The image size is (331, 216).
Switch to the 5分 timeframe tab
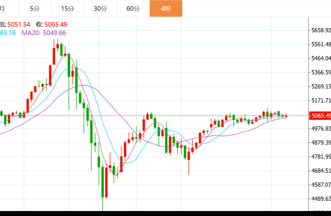[x=35, y=8]
